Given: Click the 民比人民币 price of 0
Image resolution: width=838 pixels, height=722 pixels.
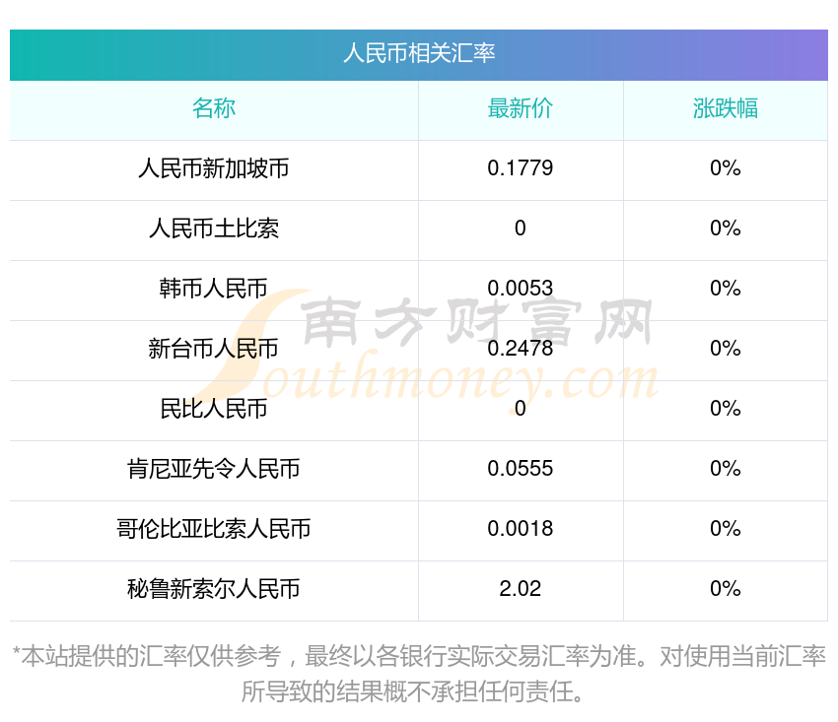Looking at the screenshot, I should pyautogui.click(x=520, y=409).
